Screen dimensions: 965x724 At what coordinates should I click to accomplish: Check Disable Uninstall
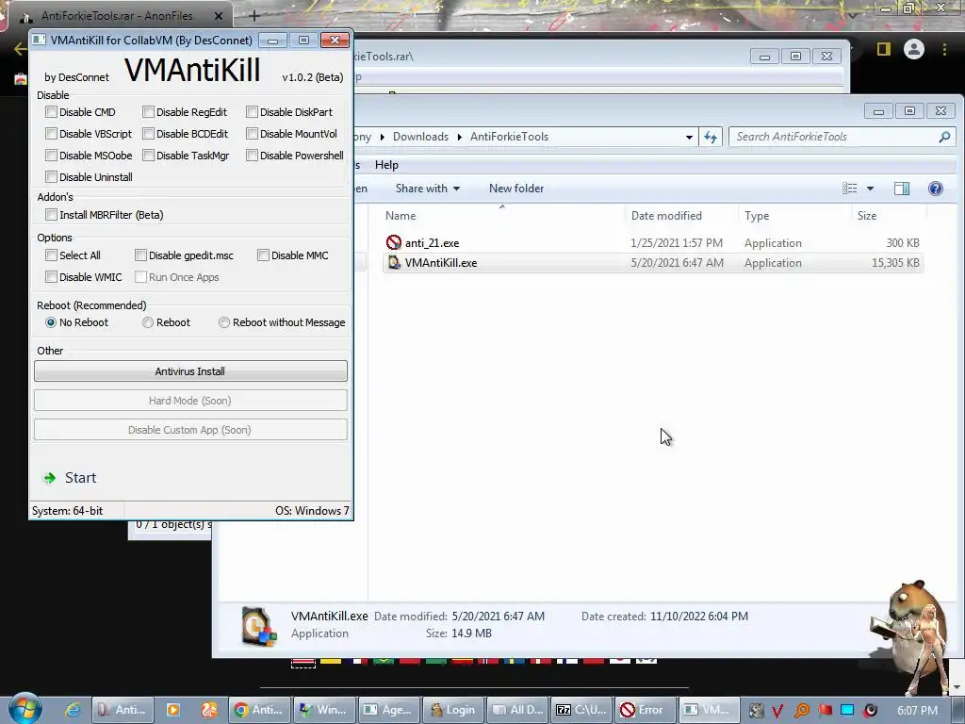pos(52,177)
